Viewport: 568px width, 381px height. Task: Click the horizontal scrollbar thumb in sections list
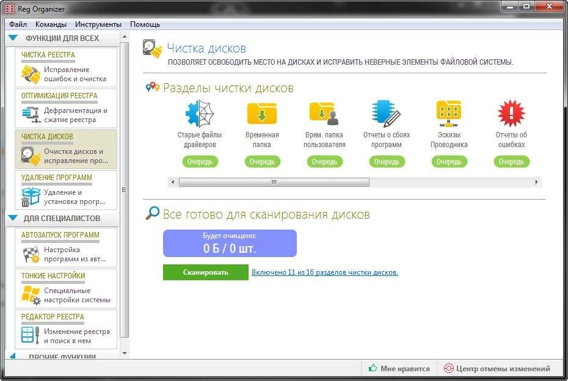(x=274, y=182)
